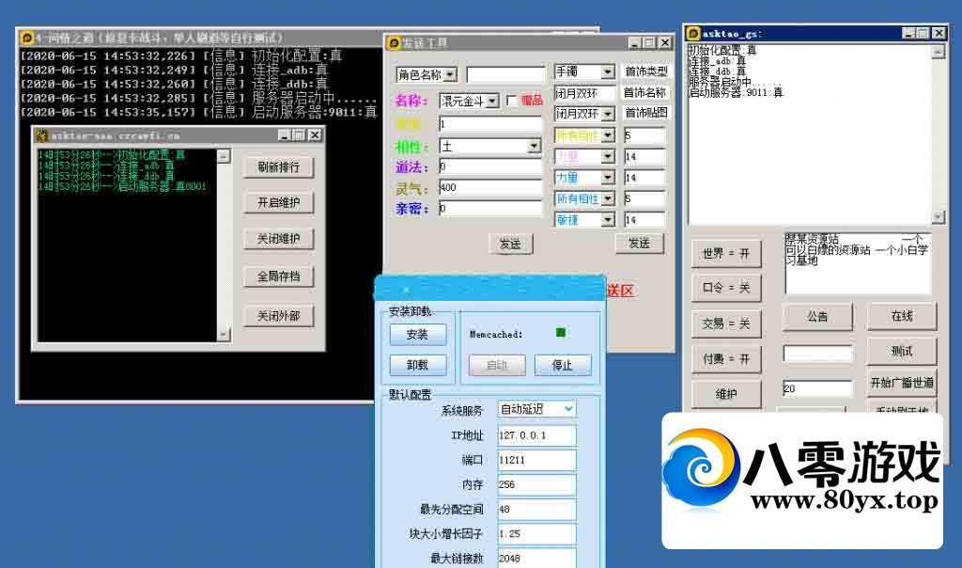The image size is (962, 568).
Task: Click the 首饰名称 label button
Action: click(644, 93)
